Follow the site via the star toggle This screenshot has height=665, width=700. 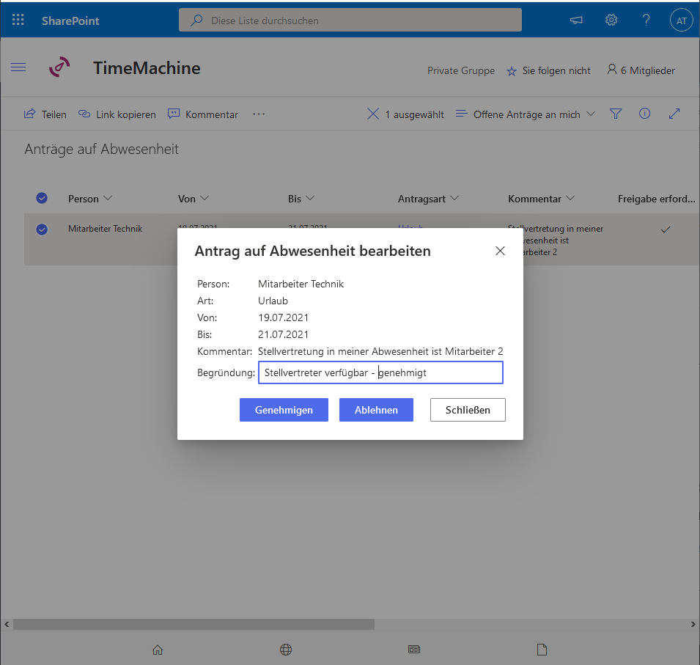[511, 71]
